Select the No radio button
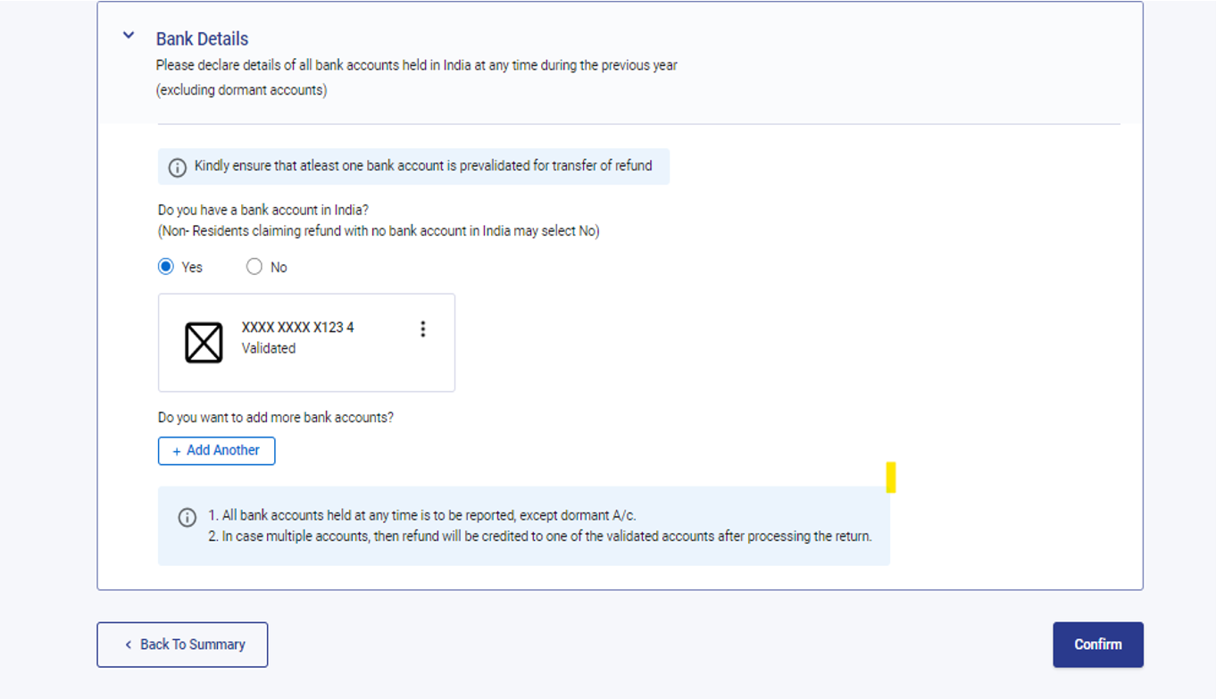The image size is (1216, 699). (254, 267)
